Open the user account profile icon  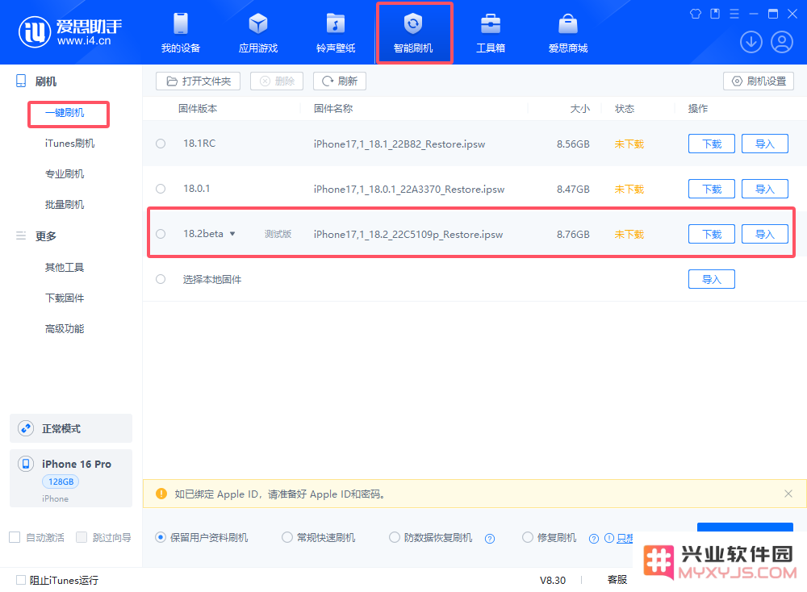[x=781, y=42]
